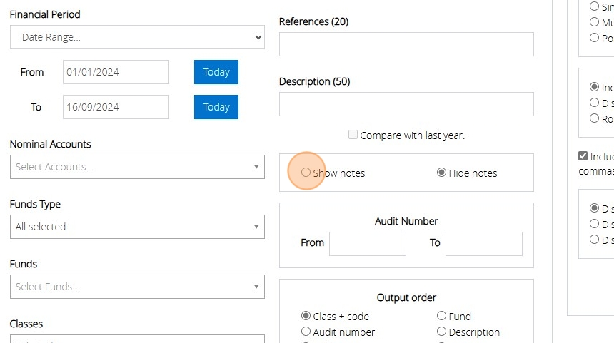Click the Audit Number From field
Image resolution: width=614 pixels, height=343 pixels.
click(x=367, y=243)
